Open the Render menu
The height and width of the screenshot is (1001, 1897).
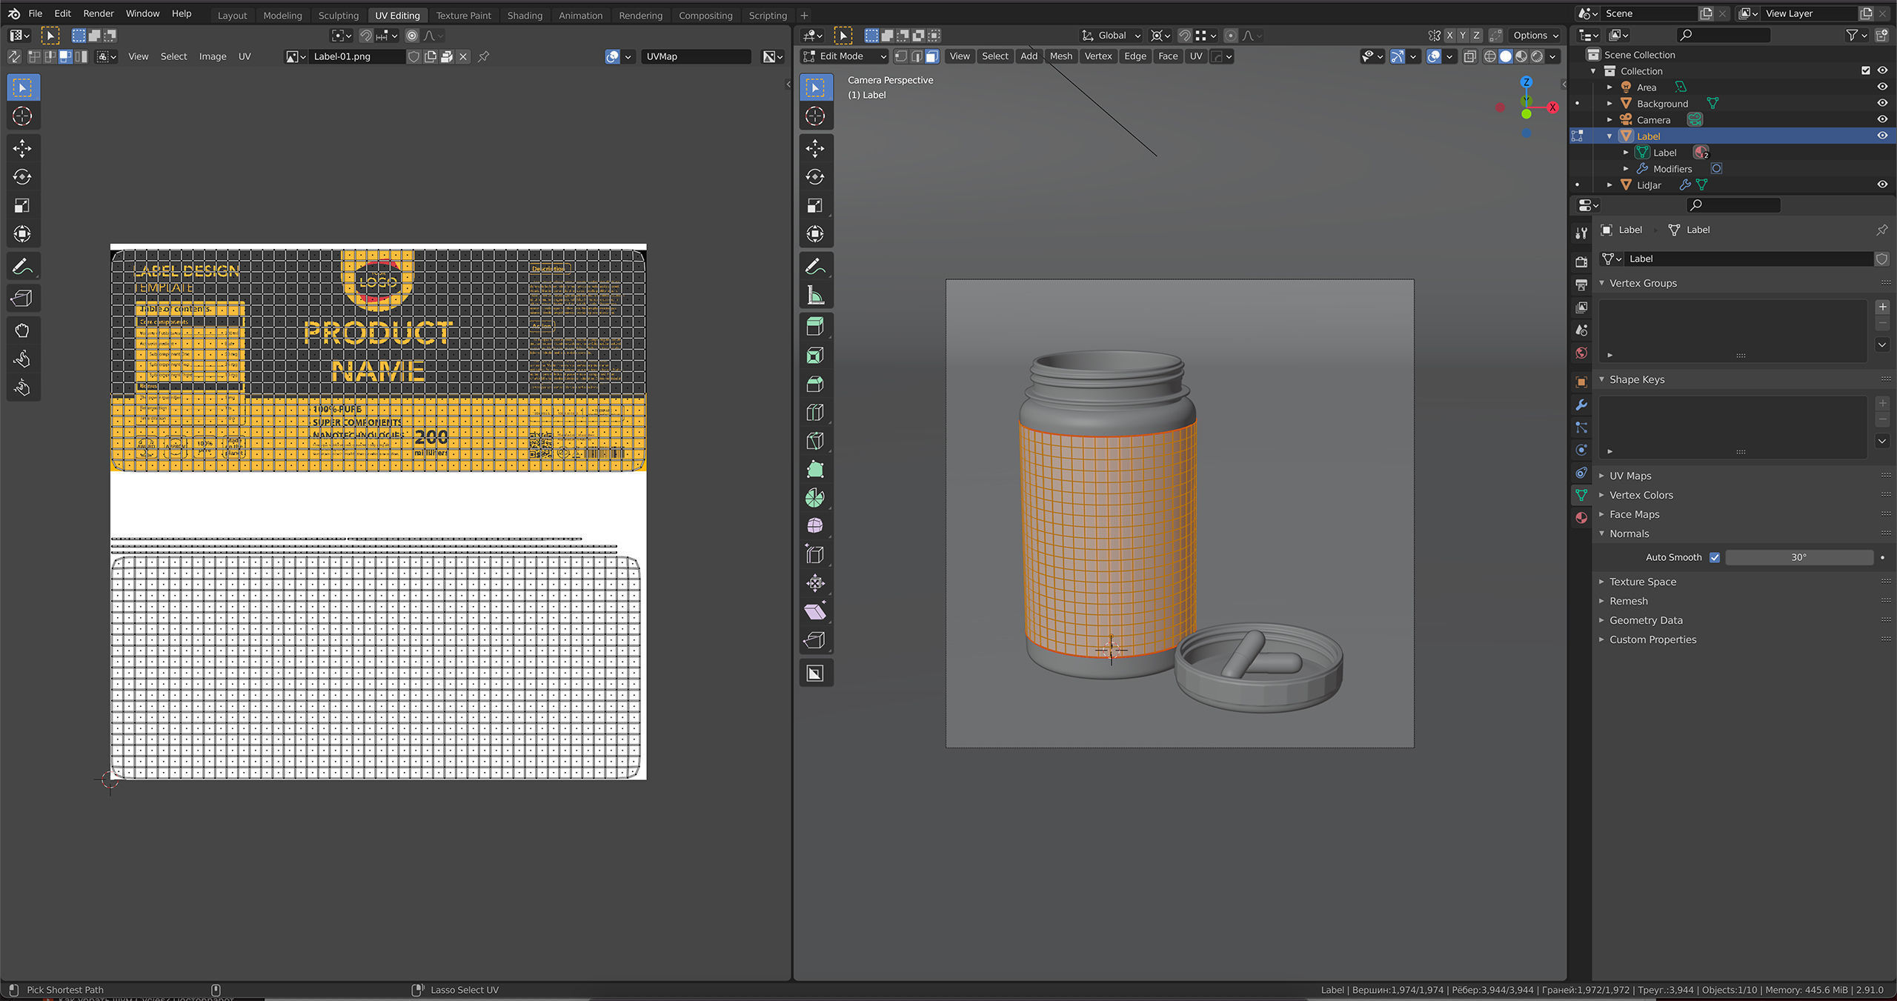[99, 13]
